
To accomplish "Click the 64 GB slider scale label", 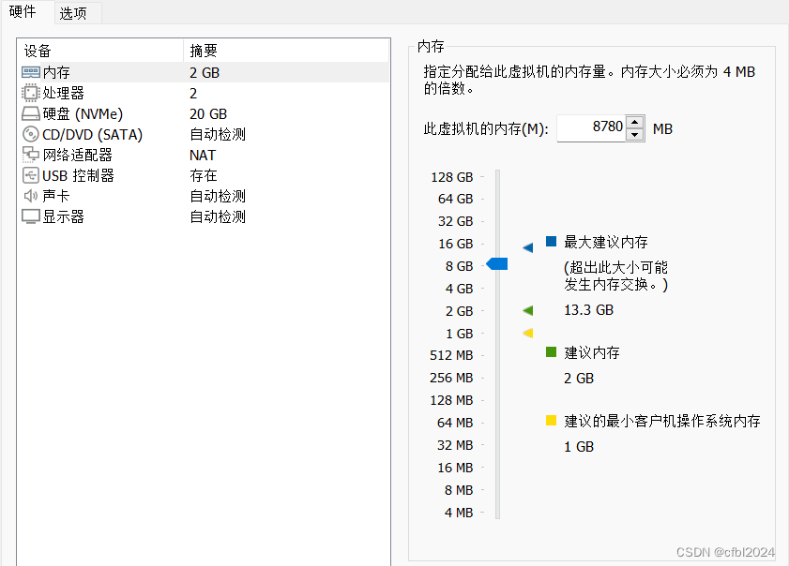I will coord(455,199).
